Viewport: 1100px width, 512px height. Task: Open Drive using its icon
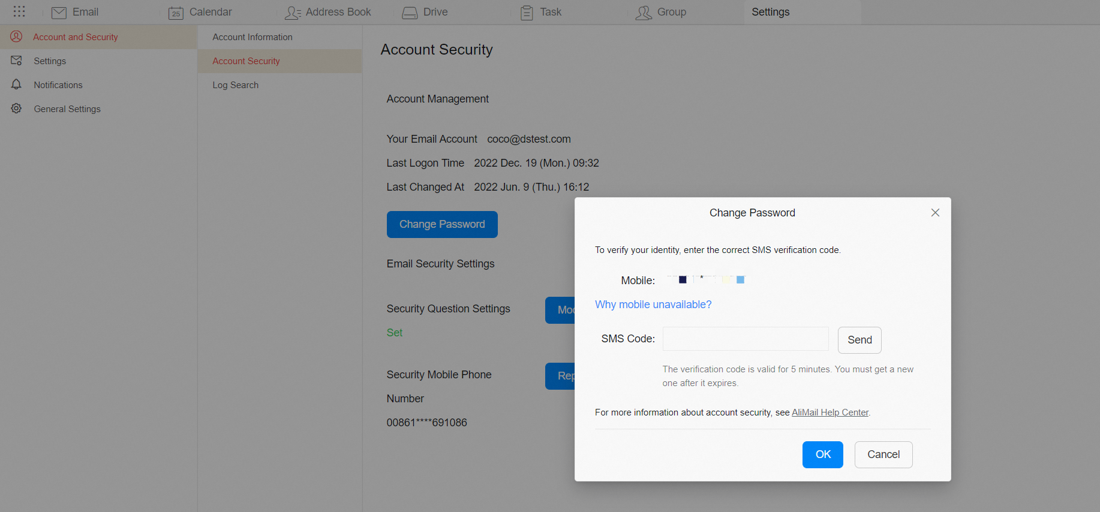click(410, 13)
